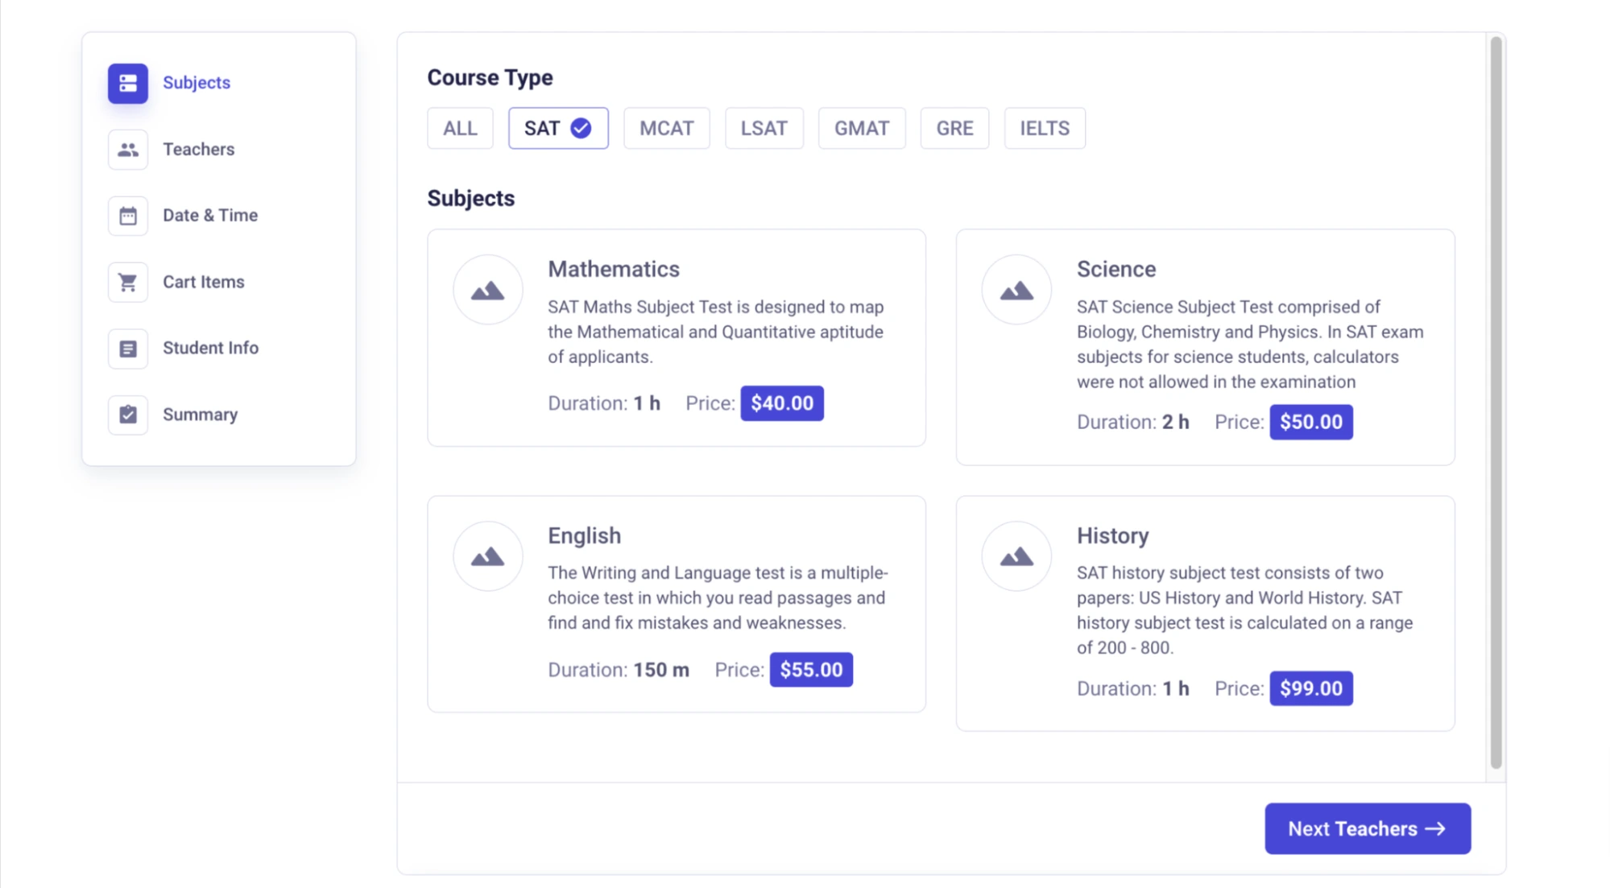The height and width of the screenshot is (888, 1610).
Task: Click the Student Info document icon
Action: (x=128, y=349)
